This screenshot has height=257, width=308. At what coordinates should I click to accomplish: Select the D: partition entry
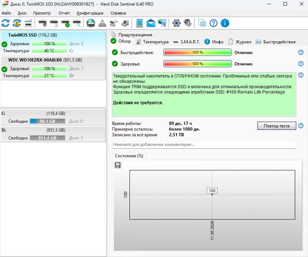tap(53, 134)
